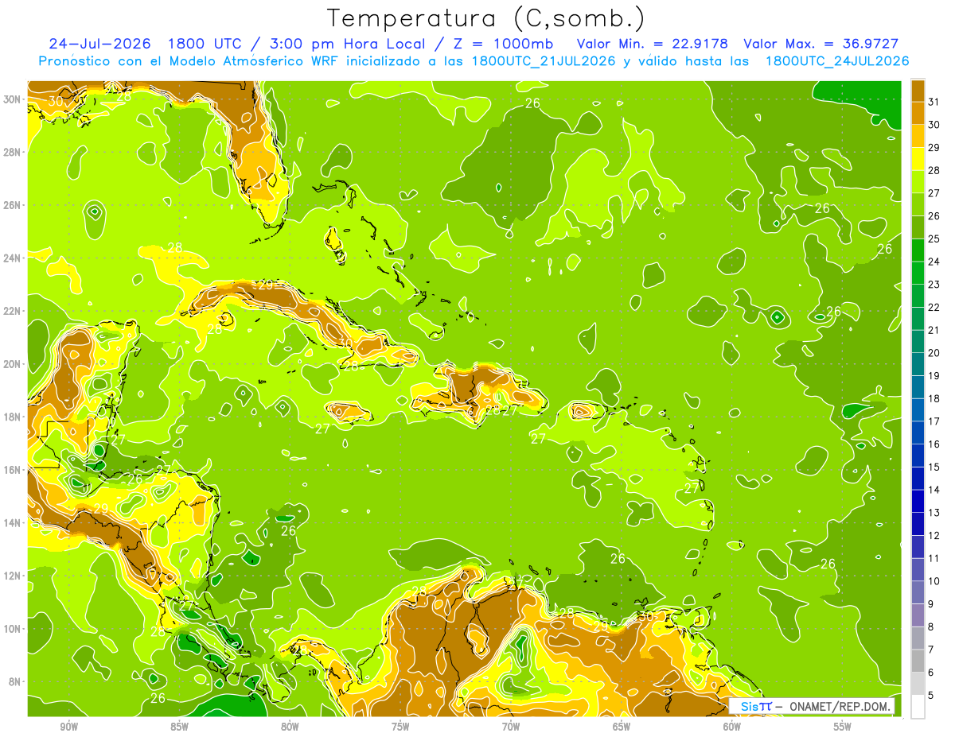Screen dimensions: 955x737
Task: Click the colorbar label '30'
Action: (934, 124)
